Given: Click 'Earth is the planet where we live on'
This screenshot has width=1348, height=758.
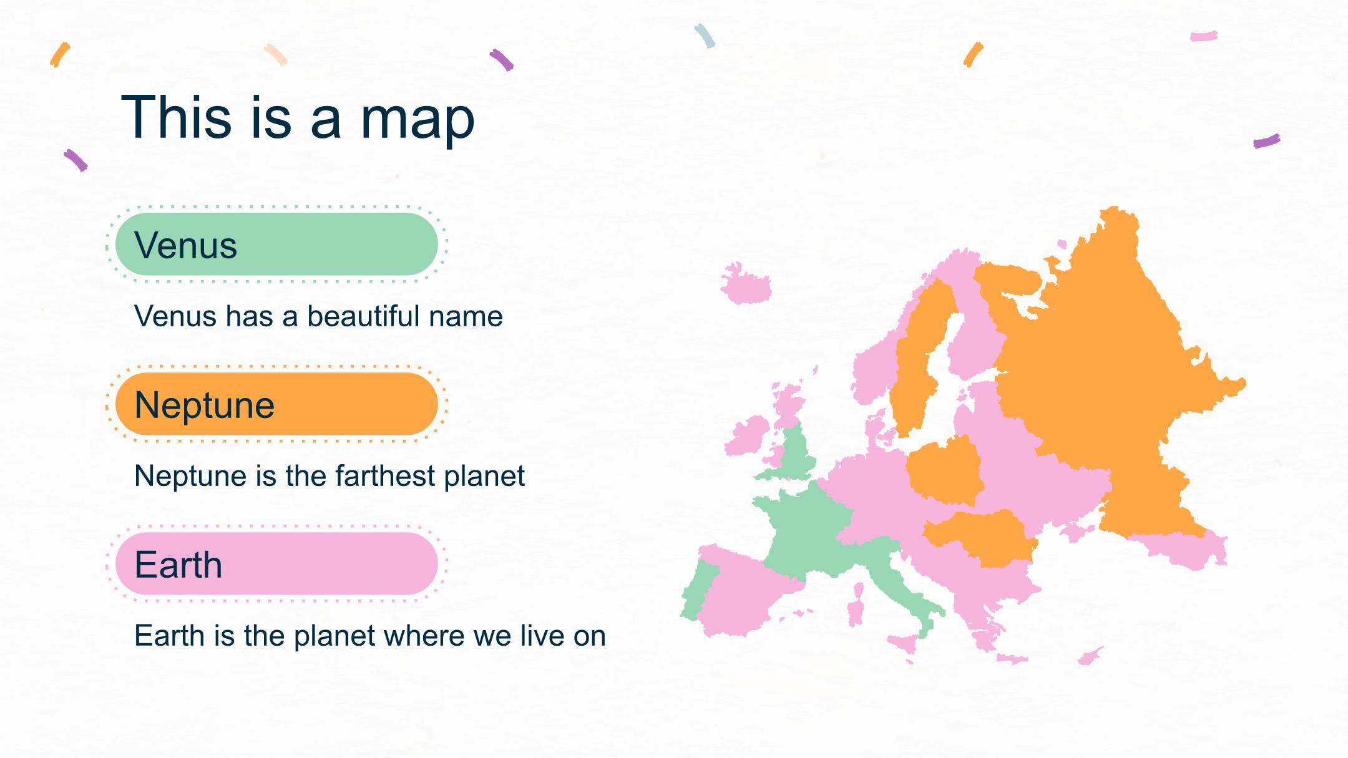Looking at the screenshot, I should (x=370, y=636).
